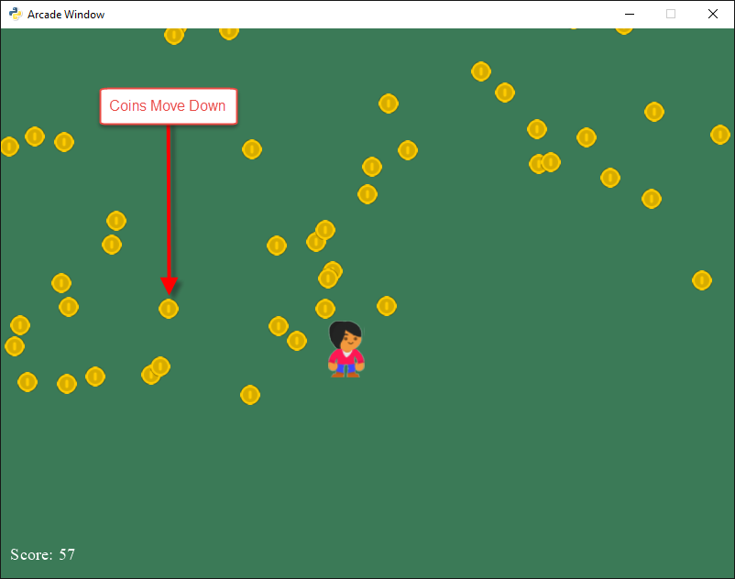Viewport: 735px width, 579px height.
Task: Click the coin immediately left of the player
Action: point(297,341)
